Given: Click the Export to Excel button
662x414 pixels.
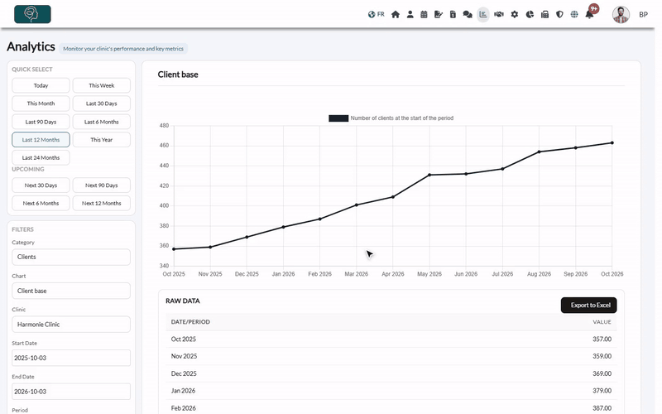Looking at the screenshot, I should pyautogui.click(x=588, y=305).
